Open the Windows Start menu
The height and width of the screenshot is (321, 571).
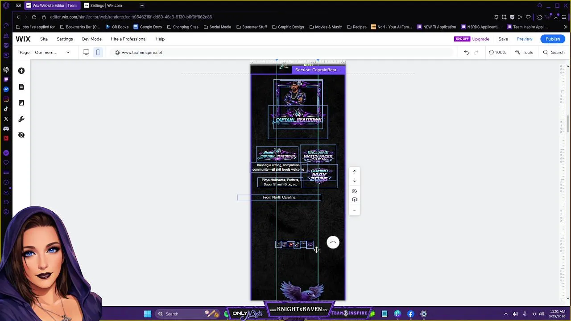[x=148, y=314]
